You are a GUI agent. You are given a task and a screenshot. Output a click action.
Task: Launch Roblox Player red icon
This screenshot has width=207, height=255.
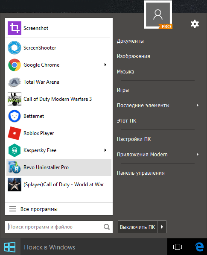(x=15, y=133)
